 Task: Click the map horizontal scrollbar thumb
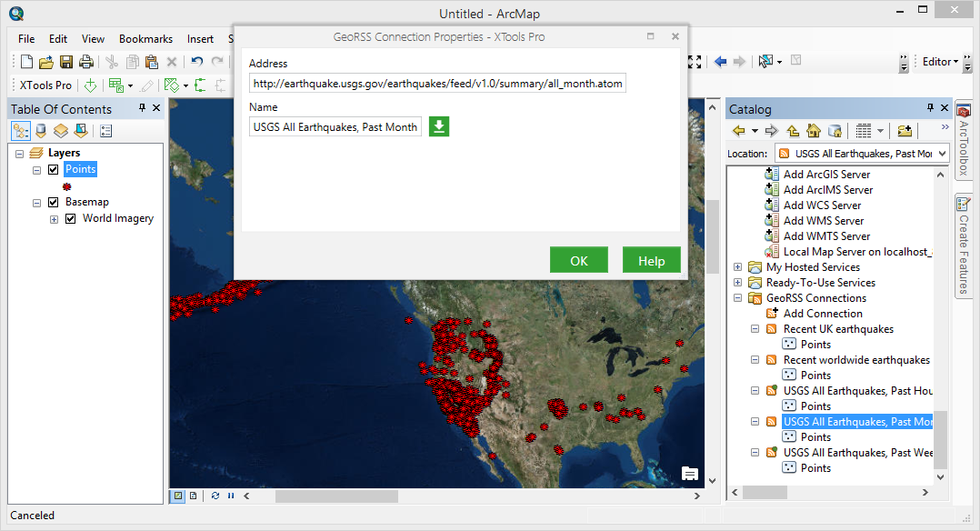click(x=337, y=496)
